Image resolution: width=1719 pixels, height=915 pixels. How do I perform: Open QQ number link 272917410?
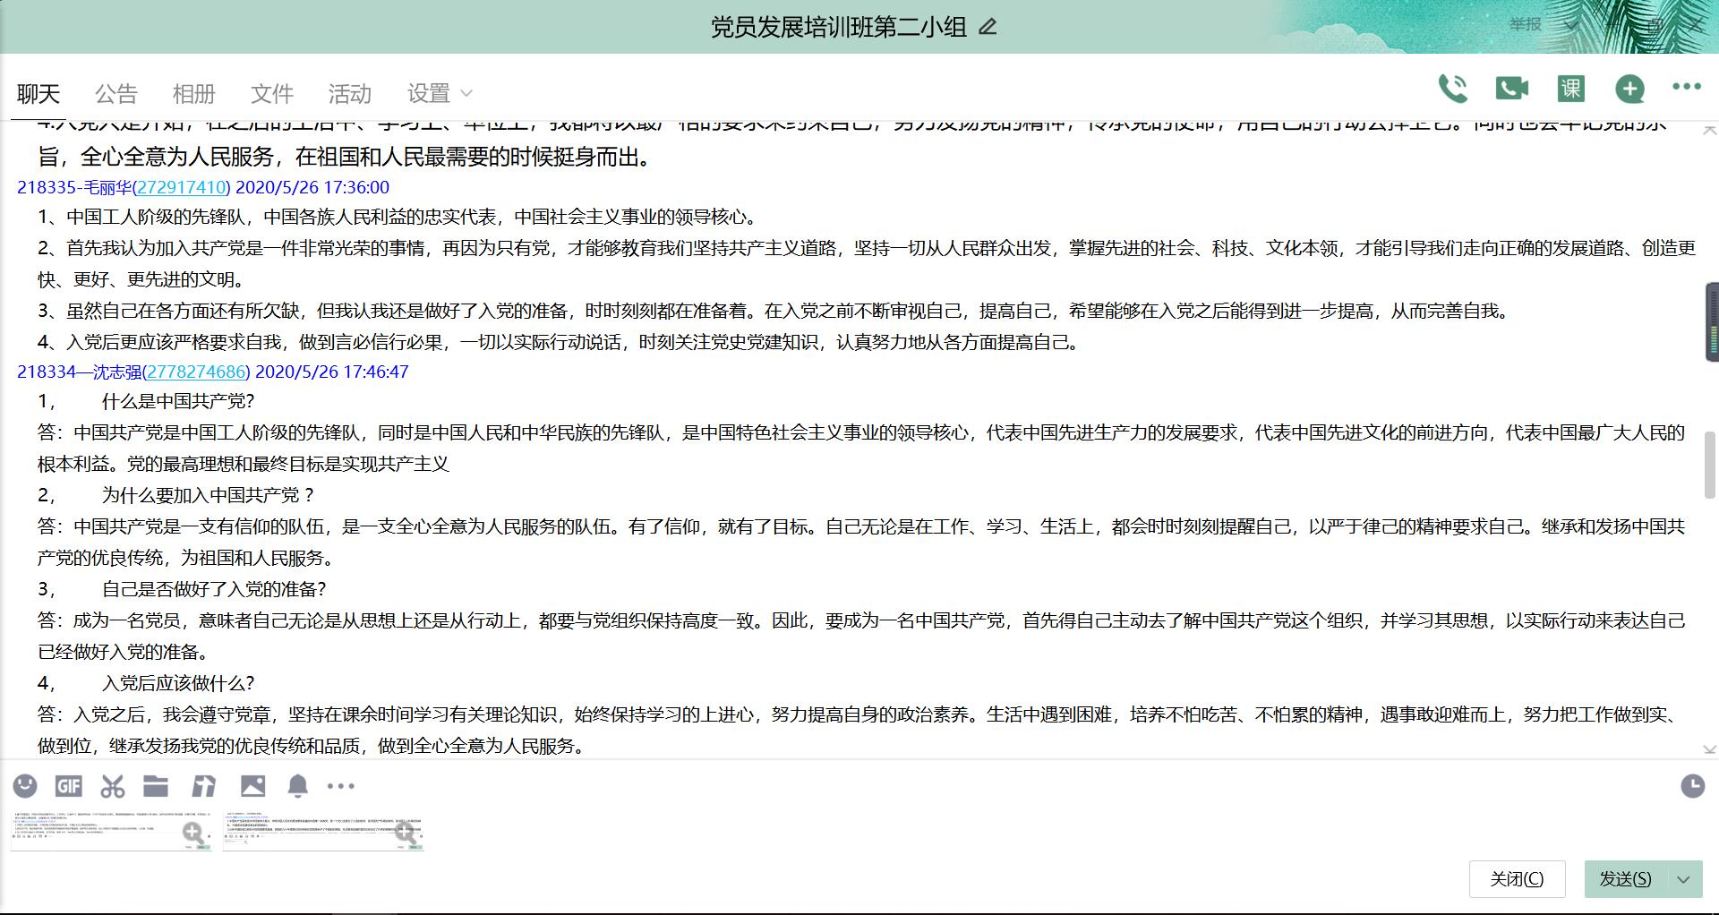[181, 187]
